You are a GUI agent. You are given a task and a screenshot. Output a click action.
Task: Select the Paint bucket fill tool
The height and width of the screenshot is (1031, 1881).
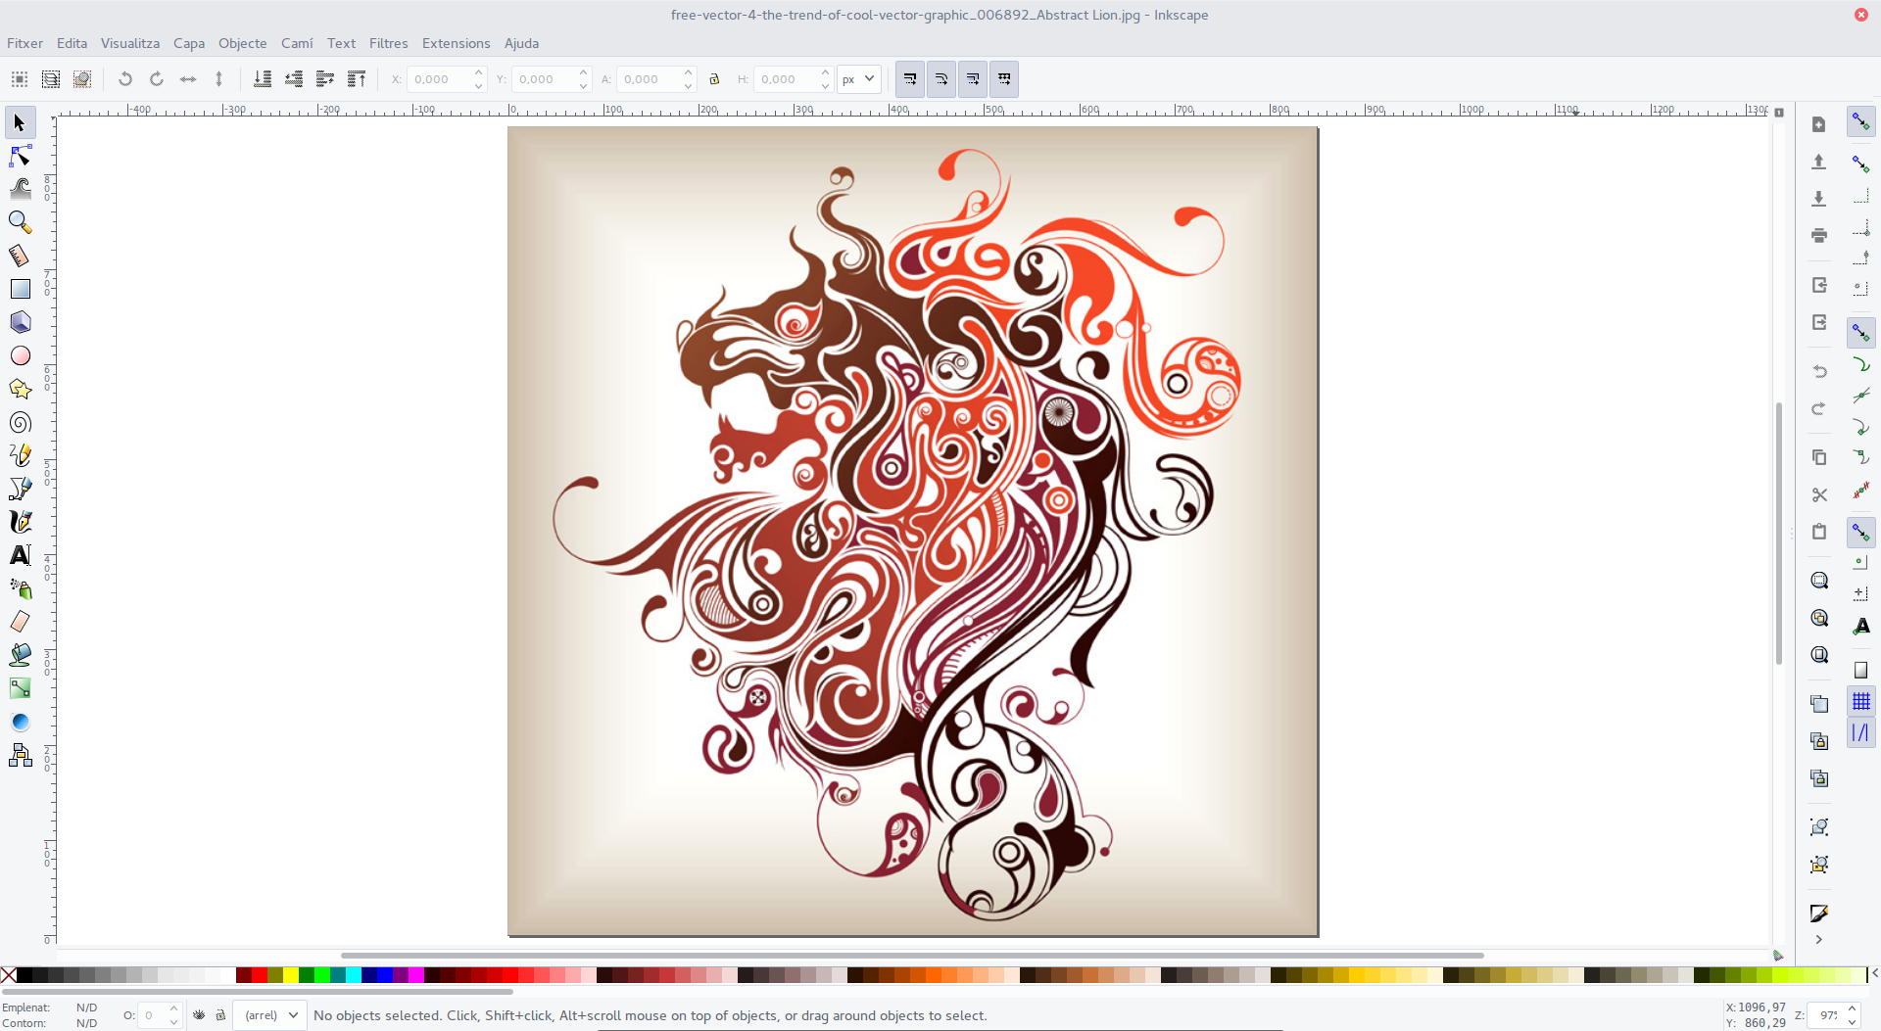[x=20, y=655]
